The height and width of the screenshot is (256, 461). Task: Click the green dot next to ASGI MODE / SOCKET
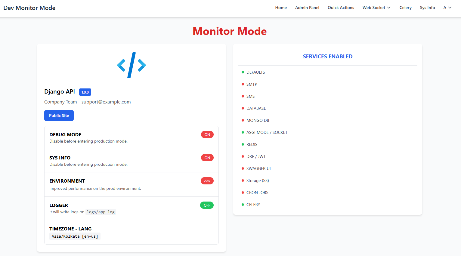[243, 132]
